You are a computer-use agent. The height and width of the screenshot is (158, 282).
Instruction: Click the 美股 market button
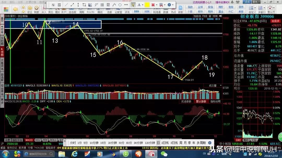coord(241,11)
